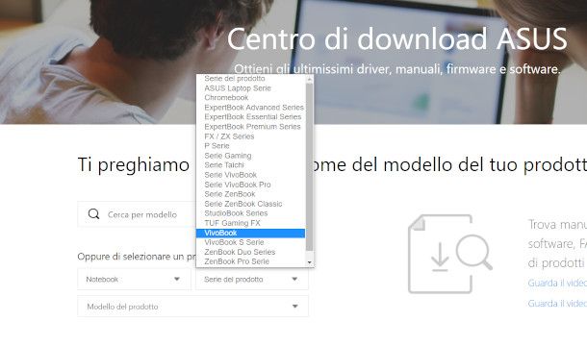The height and width of the screenshot is (346, 587).
Task: Pick StudioBook Series option
Action: tap(250, 213)
